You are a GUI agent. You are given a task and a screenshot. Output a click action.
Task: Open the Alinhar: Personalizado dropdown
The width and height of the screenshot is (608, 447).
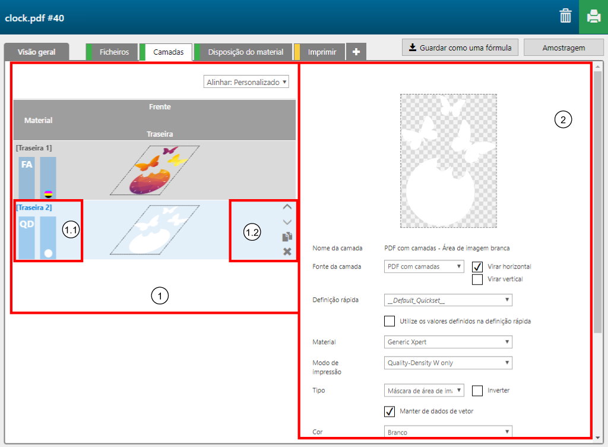coord(246,82)
